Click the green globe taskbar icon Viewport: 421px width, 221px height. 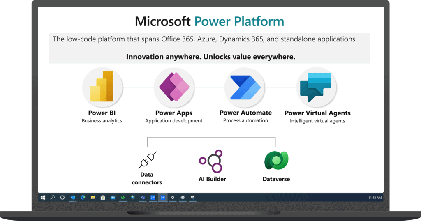coord(123,198)
